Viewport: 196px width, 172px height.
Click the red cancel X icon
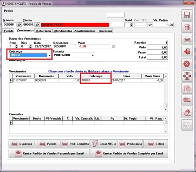(x=187, y=64)
